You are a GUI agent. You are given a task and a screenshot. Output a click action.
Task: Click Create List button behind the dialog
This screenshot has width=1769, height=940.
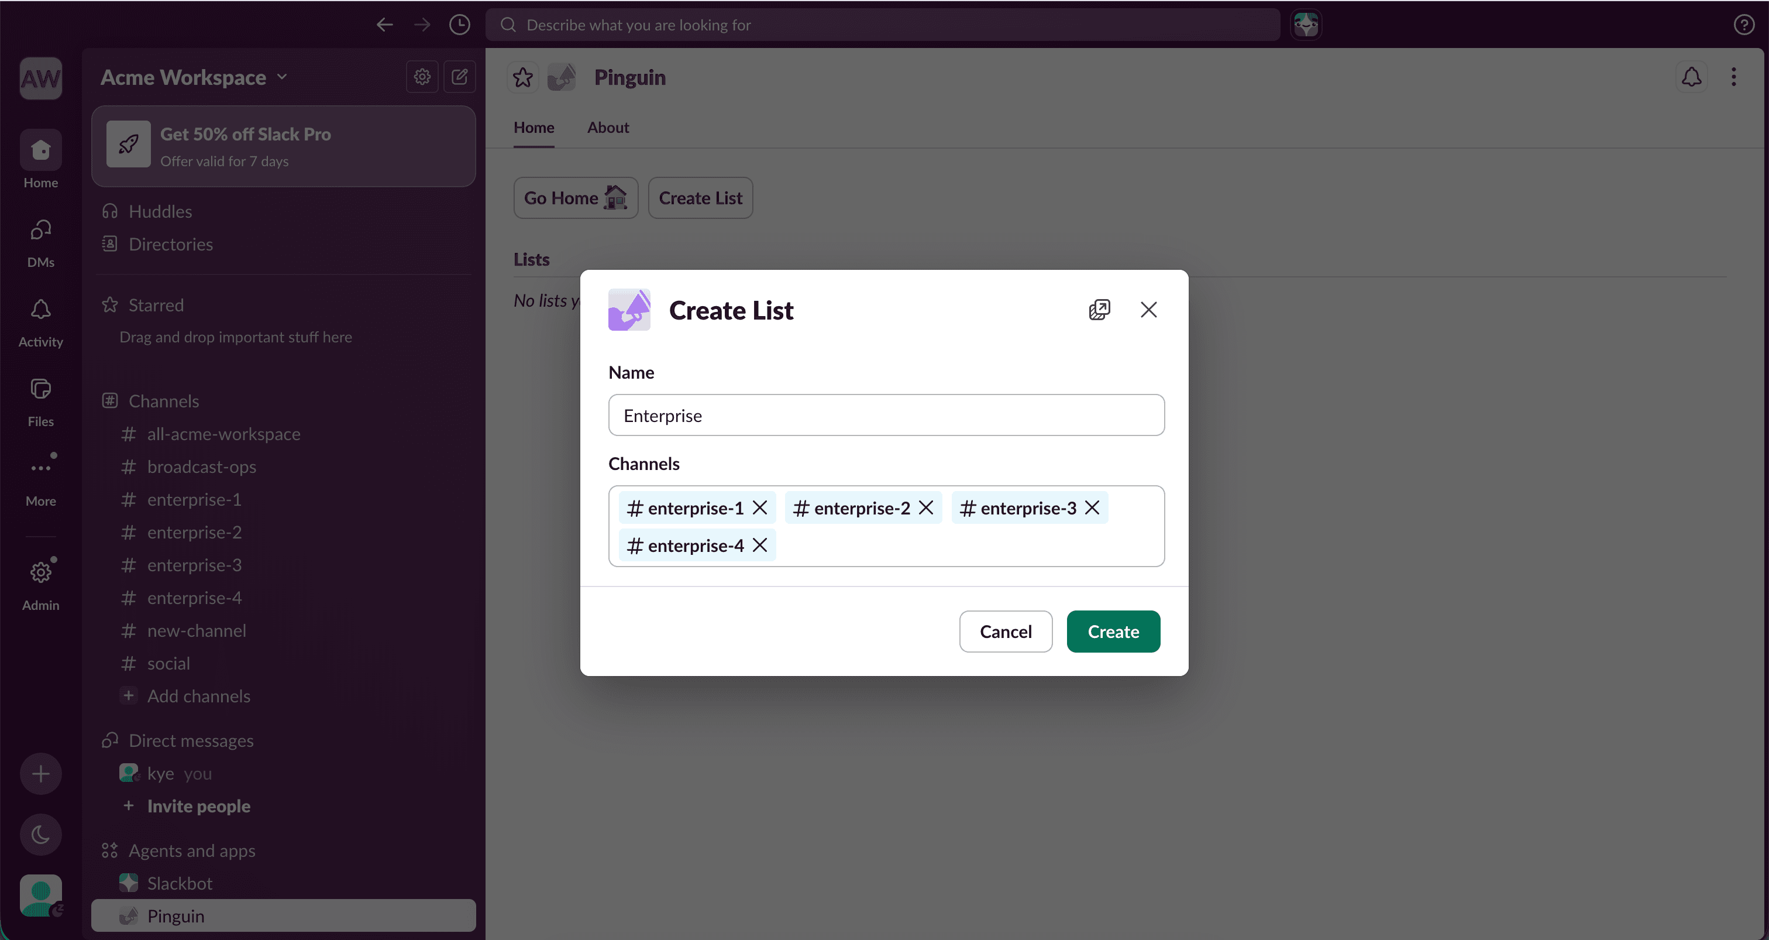point(700,198)
